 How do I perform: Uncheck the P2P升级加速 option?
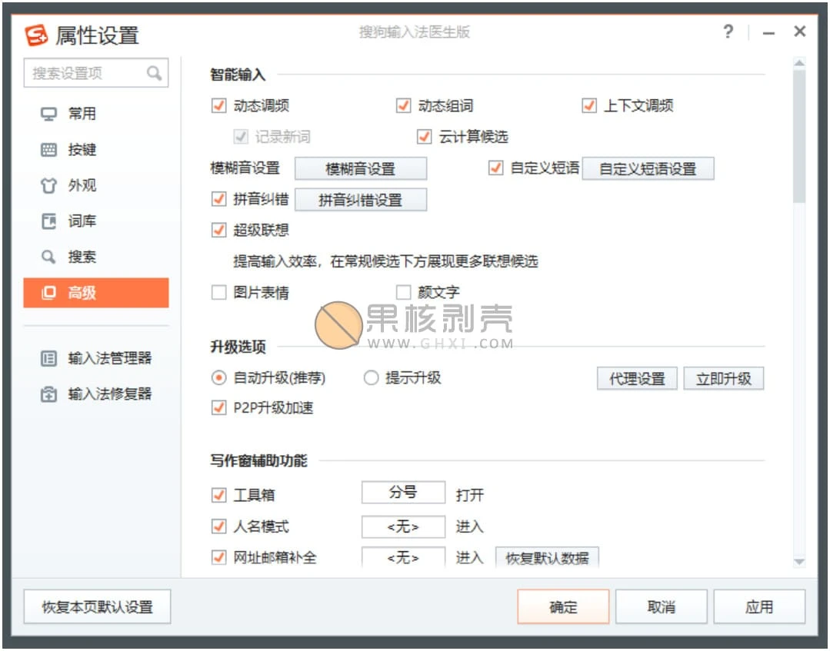(x=219, y=408)
